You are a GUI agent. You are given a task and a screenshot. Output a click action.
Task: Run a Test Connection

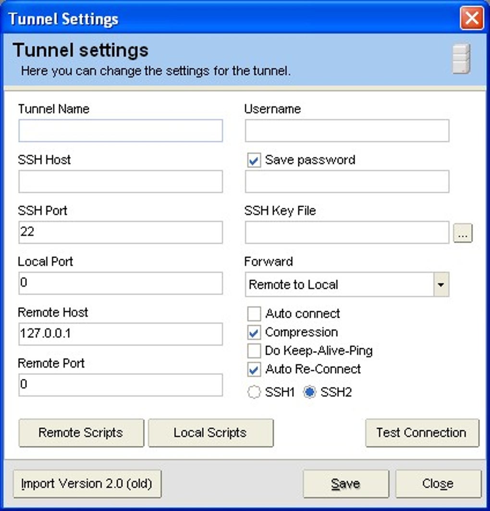(x=422, y=433)
